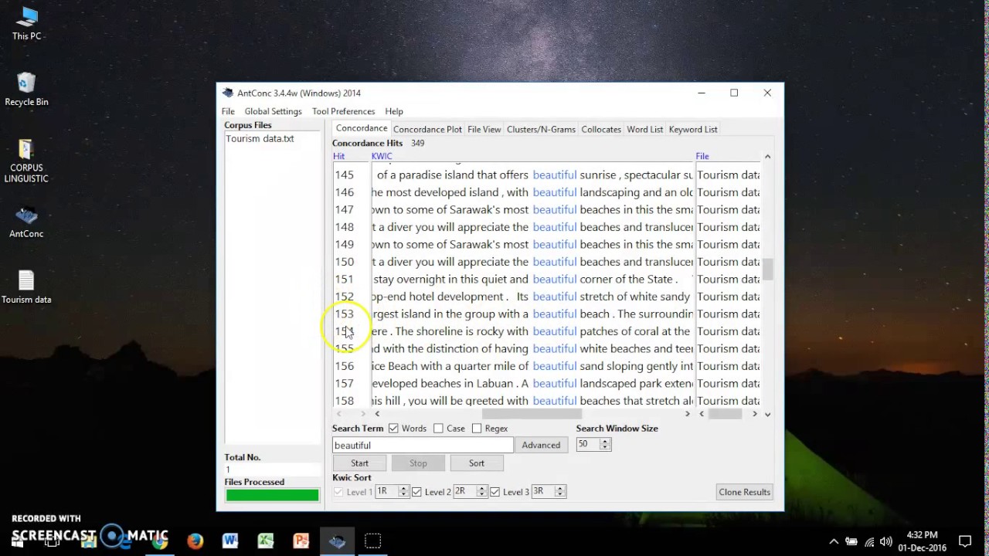This screenshot has height=556, width=989.
Task: Click the battery tray icon
Action: click(x=851, y=541)
